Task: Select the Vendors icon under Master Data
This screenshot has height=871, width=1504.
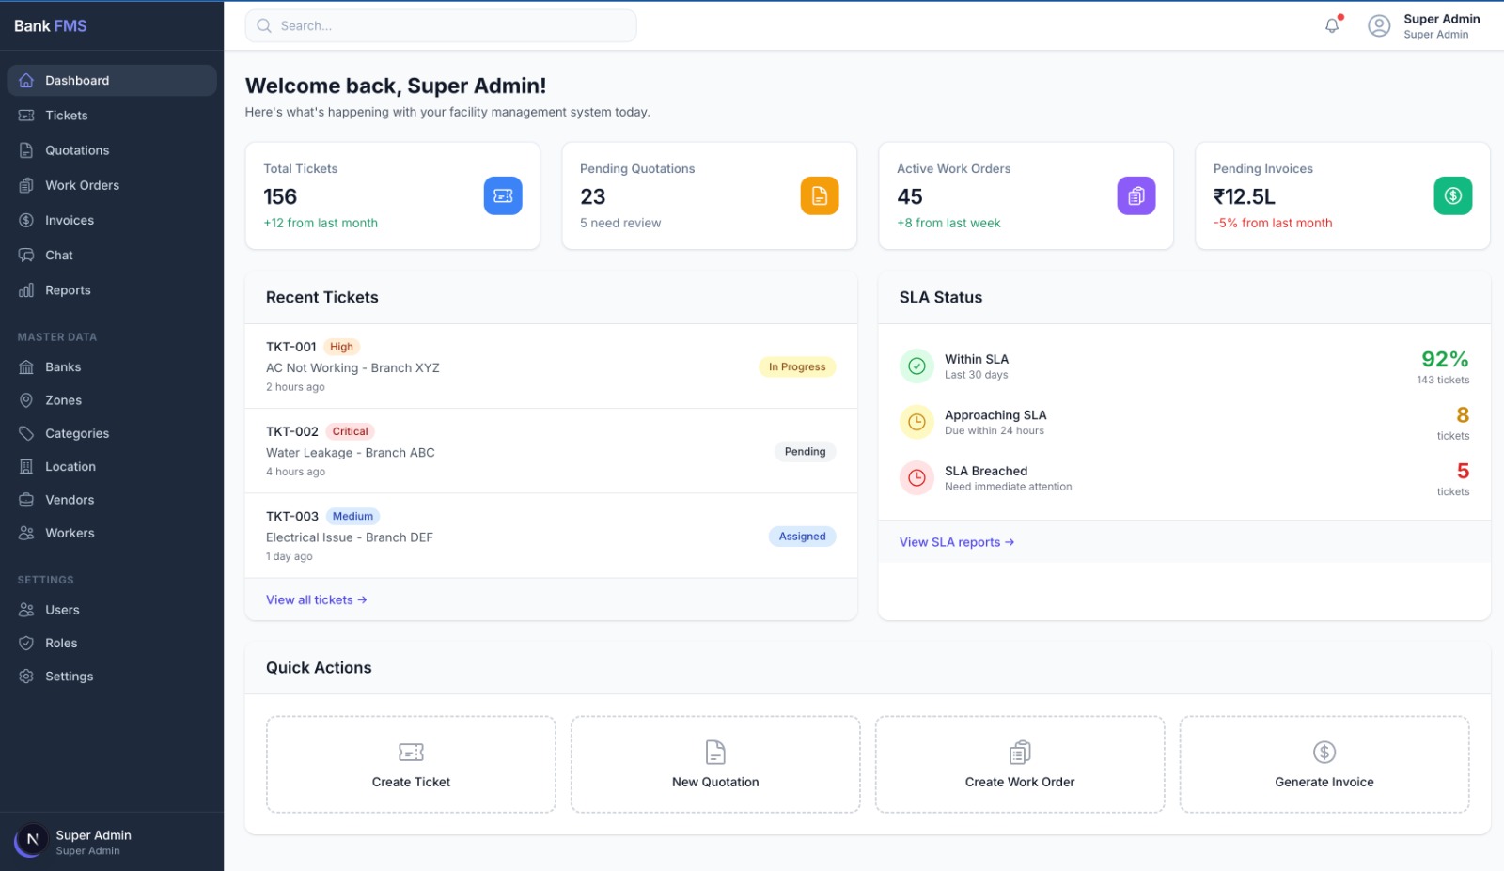Action: coord(26,499)
